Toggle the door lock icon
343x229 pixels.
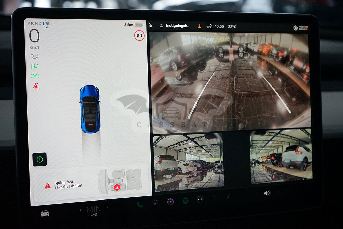(151, 25)
